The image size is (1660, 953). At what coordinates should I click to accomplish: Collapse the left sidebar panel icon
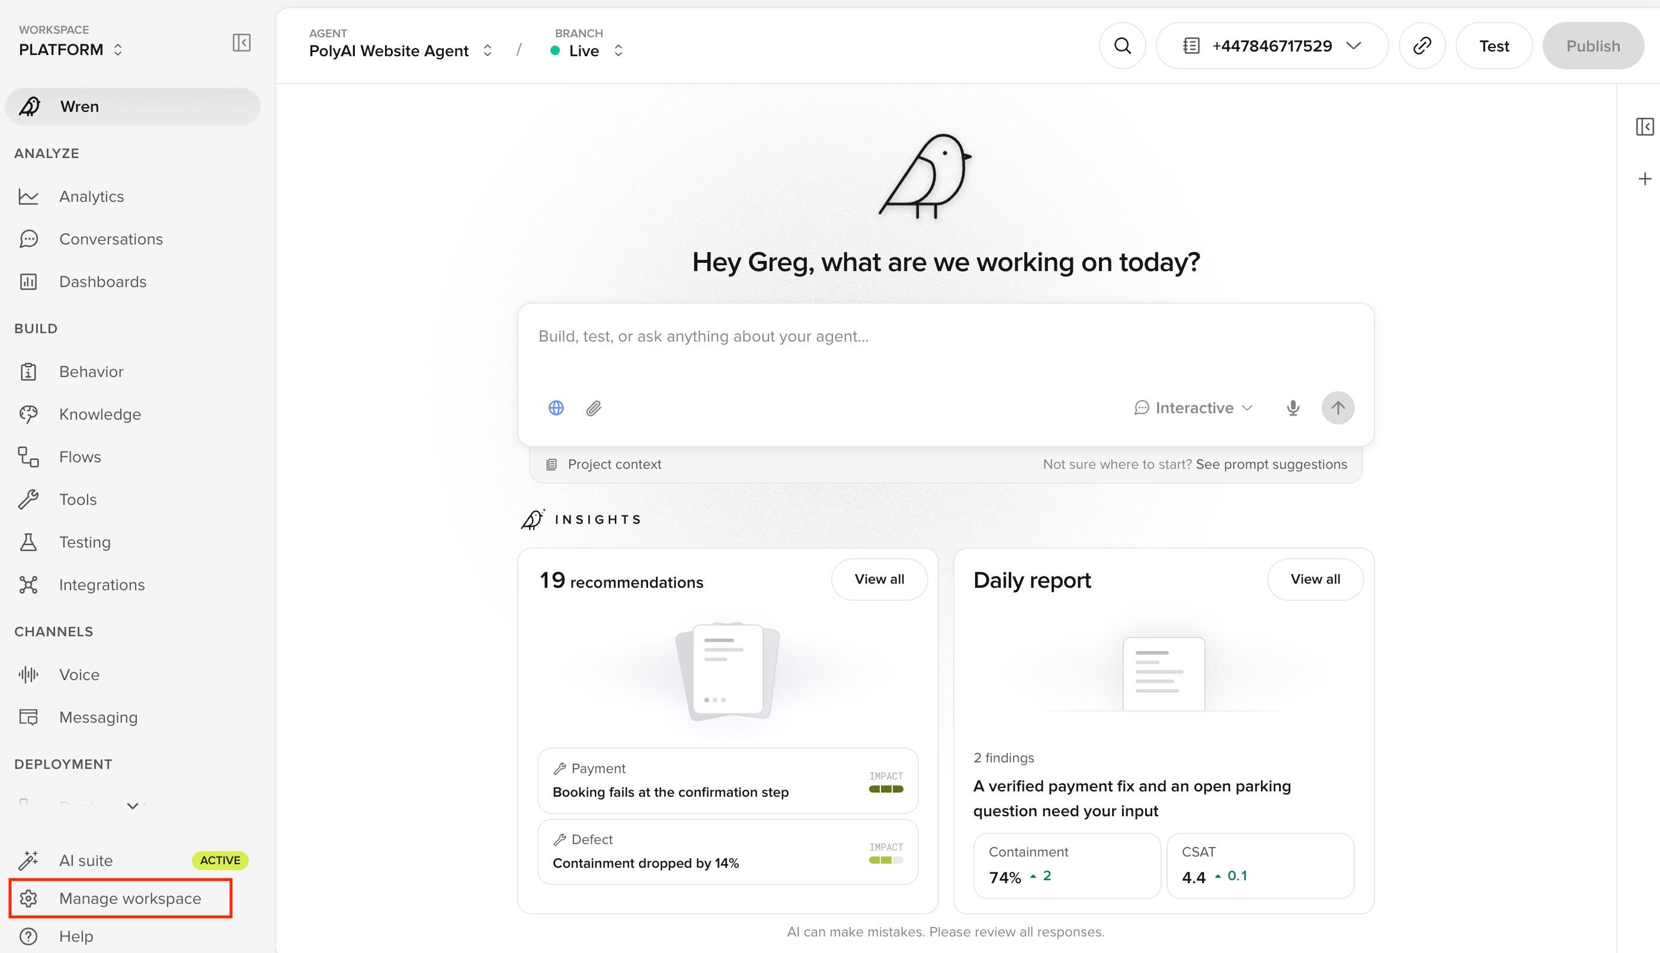(241, 43)
